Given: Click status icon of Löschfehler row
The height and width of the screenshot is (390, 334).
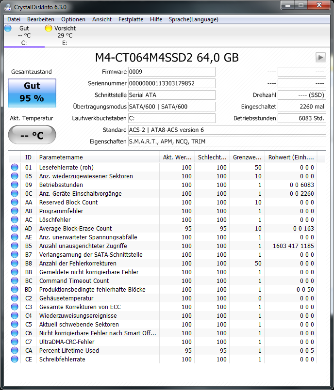Looking at the screenshot, I should [x=15, y=219].
